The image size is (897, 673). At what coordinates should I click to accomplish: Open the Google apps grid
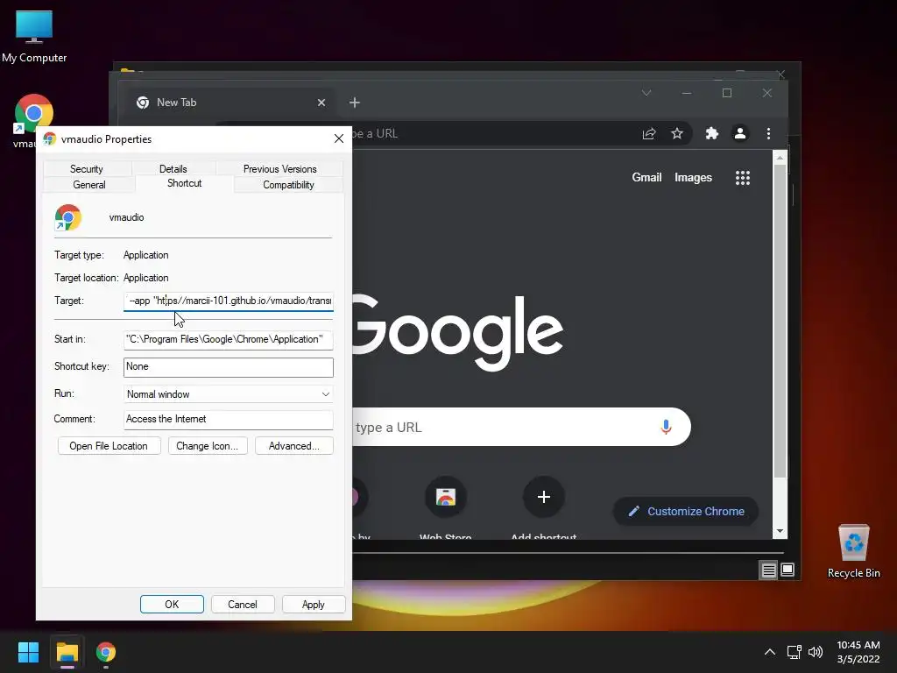point(743,177)
